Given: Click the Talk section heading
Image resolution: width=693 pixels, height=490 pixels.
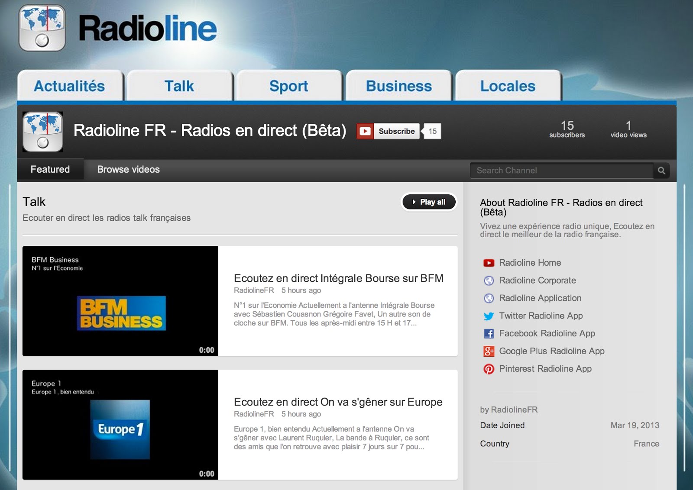Looking at the screenshot, I should 34,202.
